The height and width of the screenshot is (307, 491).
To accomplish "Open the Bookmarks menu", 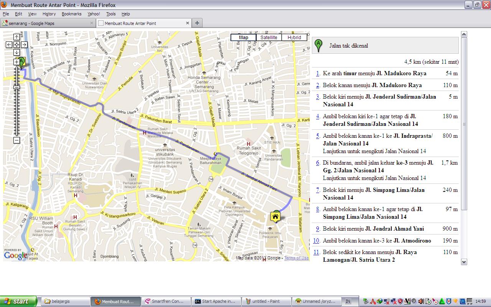I will click(x=71, y=14).
